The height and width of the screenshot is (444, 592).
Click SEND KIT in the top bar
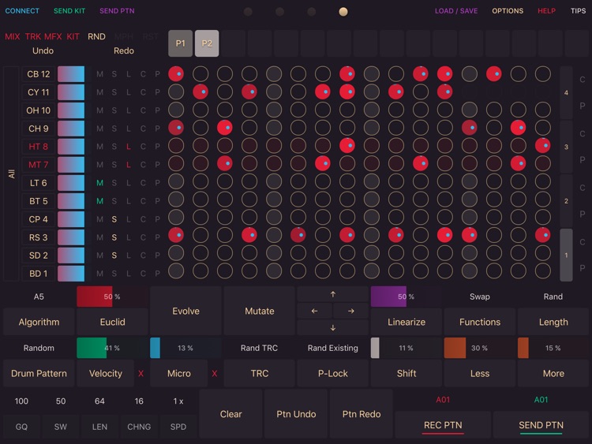pos(69,11)
